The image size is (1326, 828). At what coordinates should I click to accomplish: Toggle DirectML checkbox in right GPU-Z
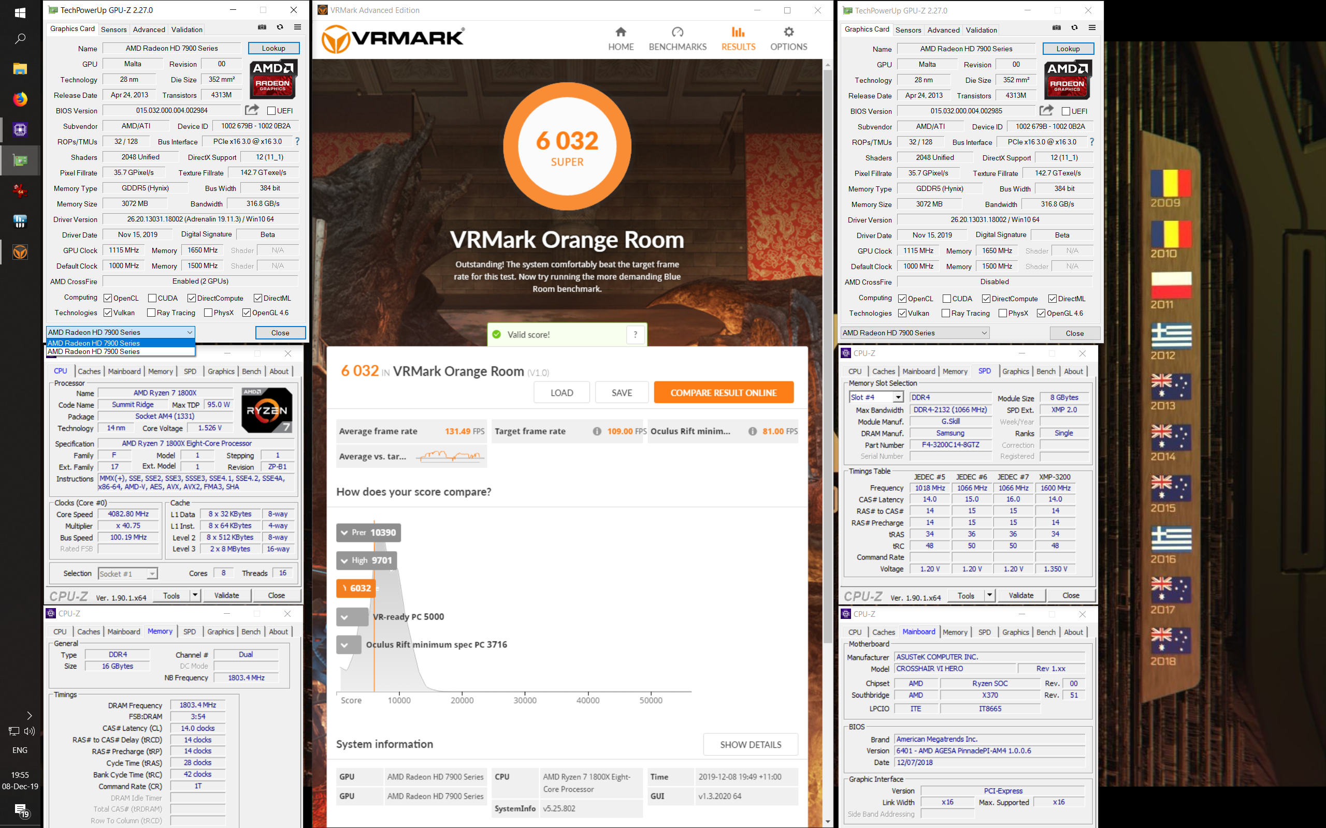(x=1053, y=299)
